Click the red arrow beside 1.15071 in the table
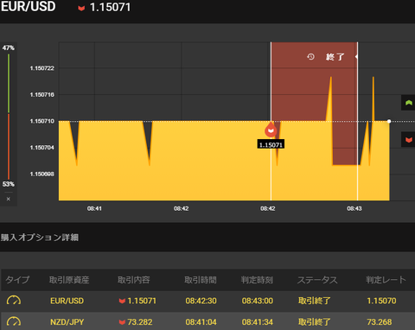 tap(122, 301)
